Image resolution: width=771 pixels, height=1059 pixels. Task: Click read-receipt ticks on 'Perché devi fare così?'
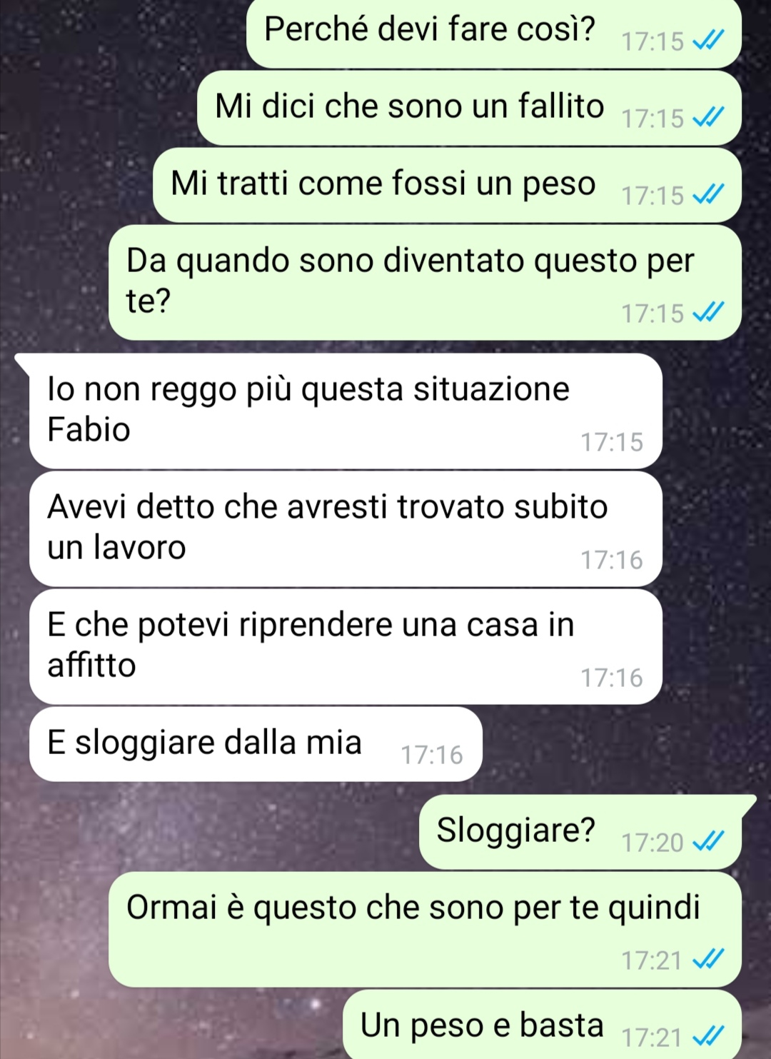pyautogui.click(x=709, y=41)
